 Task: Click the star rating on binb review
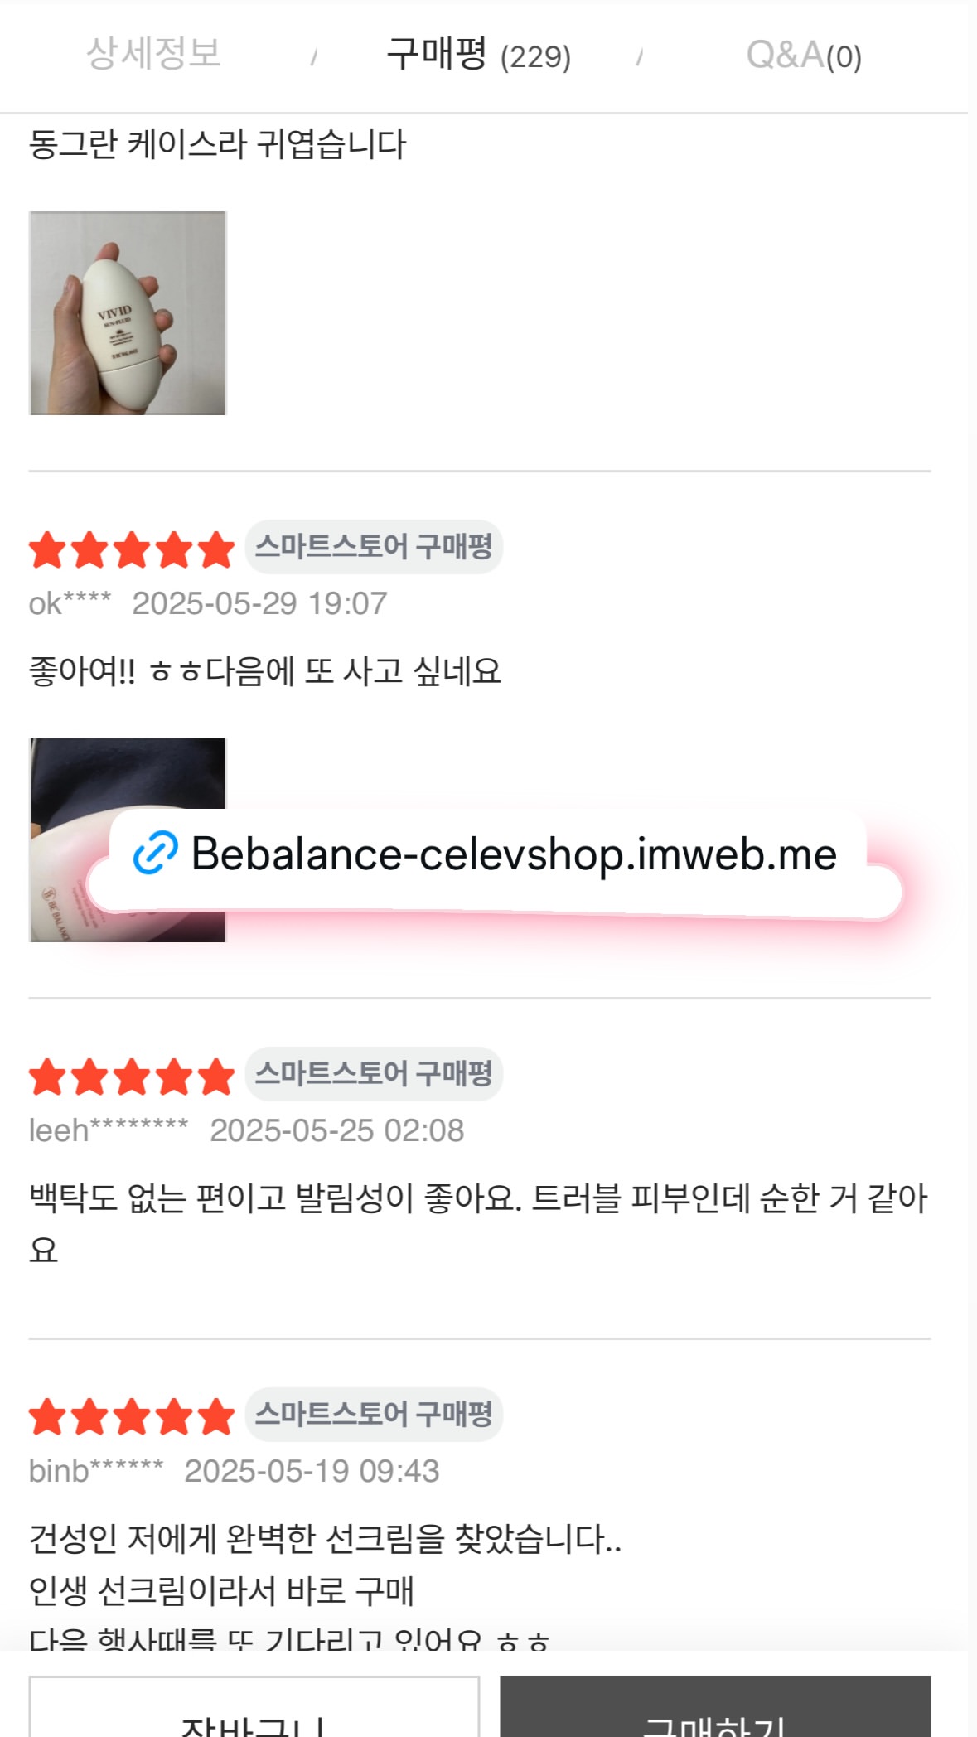(132, 1416)
